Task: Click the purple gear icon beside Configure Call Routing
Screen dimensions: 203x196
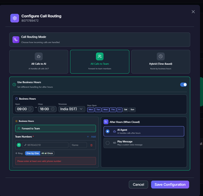Action: 14,18
